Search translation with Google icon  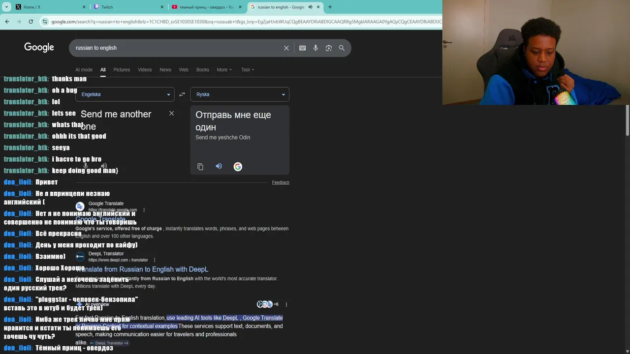[238, 167]
